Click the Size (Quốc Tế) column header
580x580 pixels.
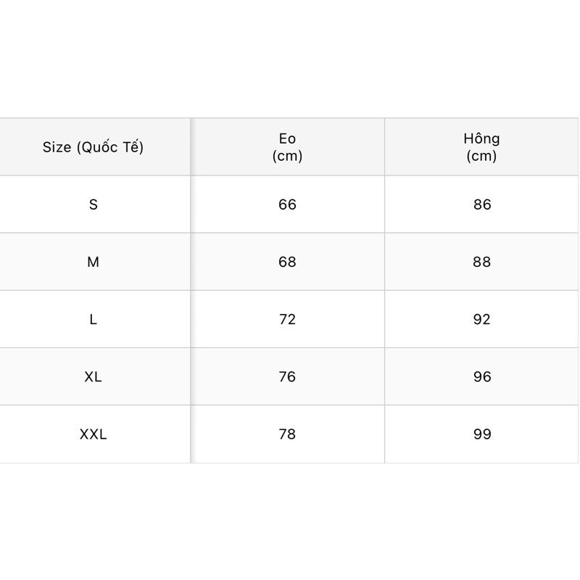coord(94,147)
